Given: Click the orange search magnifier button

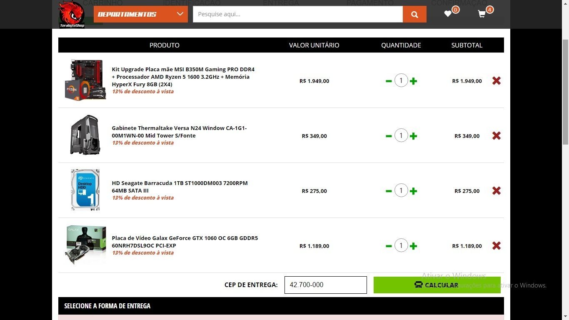Looking at the screenshot, I should tap(414, 14).
